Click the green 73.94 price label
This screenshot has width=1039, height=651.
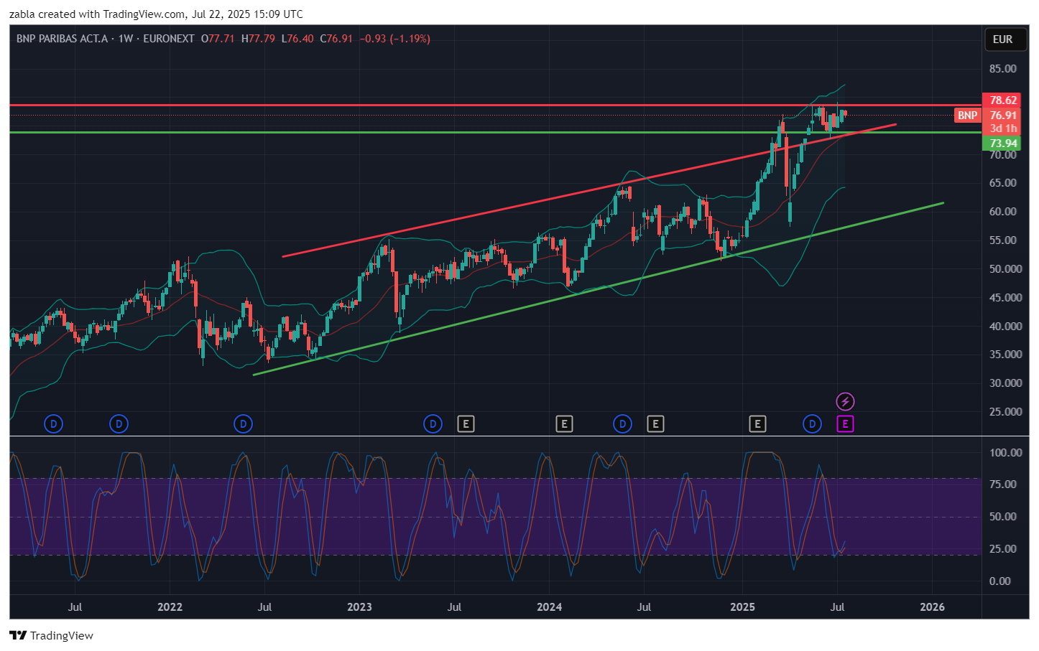[x=1003, y=144]
